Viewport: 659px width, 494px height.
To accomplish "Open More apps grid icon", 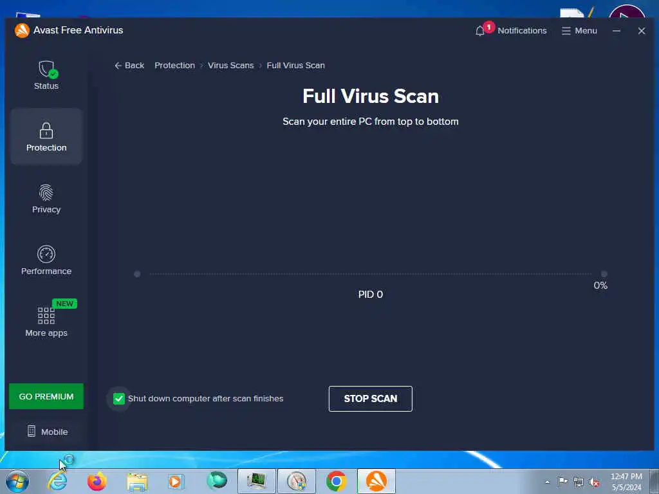I will point(46,316).
